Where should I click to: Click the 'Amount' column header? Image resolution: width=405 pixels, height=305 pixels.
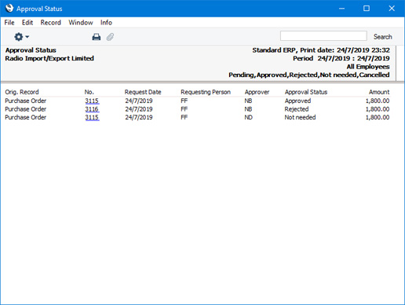click(x=379, y=92)
